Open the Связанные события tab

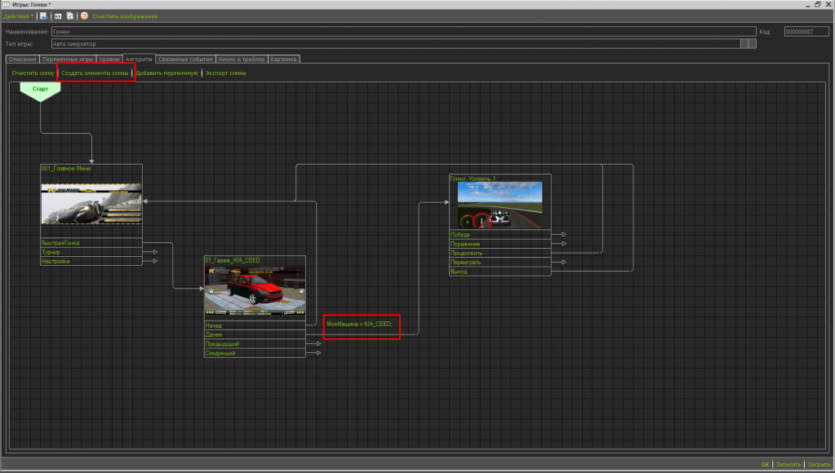coord(186,59)
